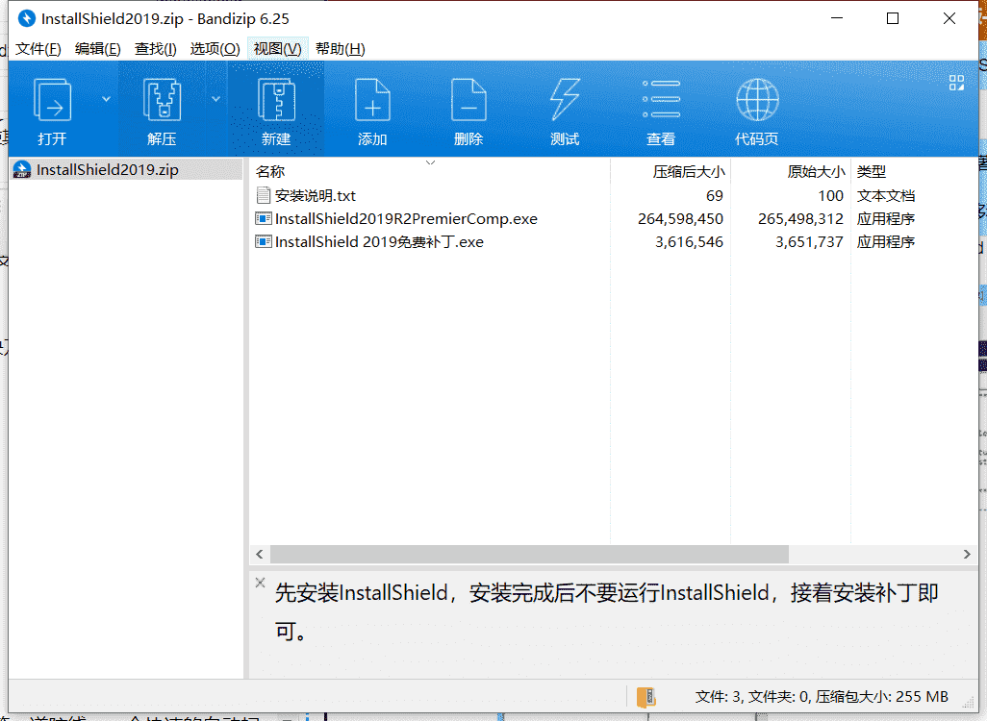Select the file 安装说明.txt
987x721 pixels.
click(x=315, y=196)
